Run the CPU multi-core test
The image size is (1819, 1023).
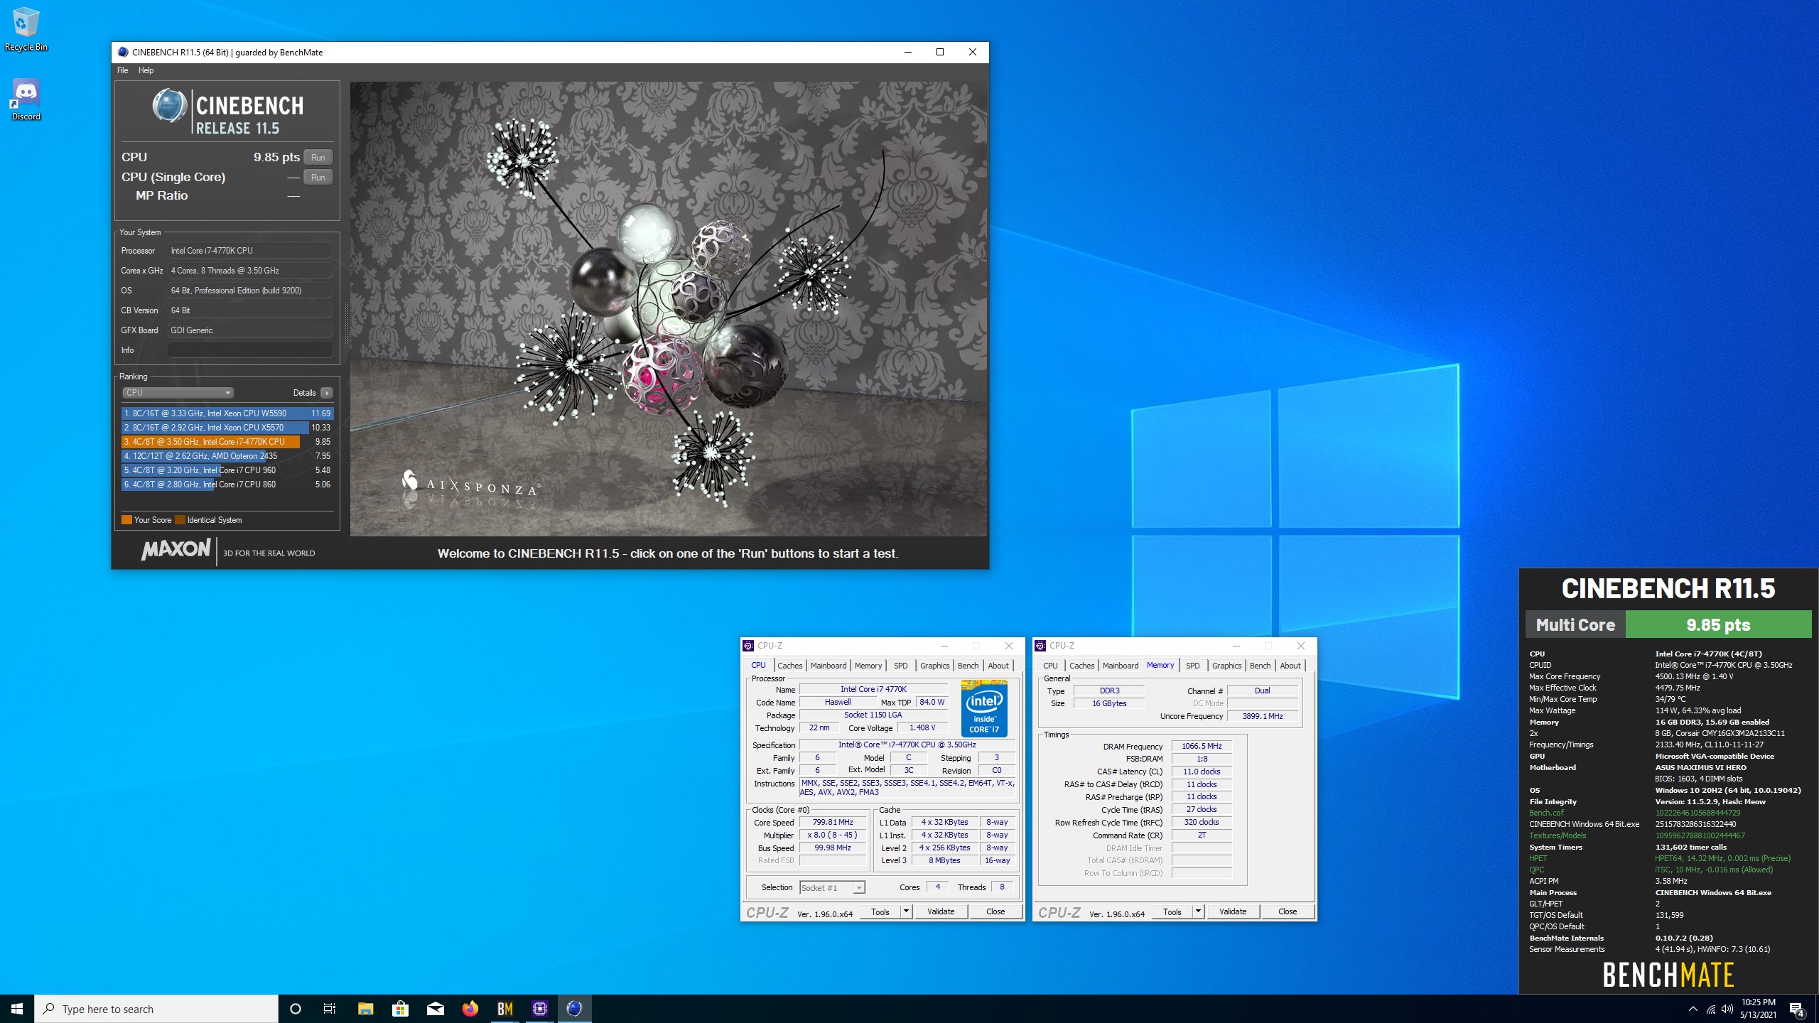point(318,158)
